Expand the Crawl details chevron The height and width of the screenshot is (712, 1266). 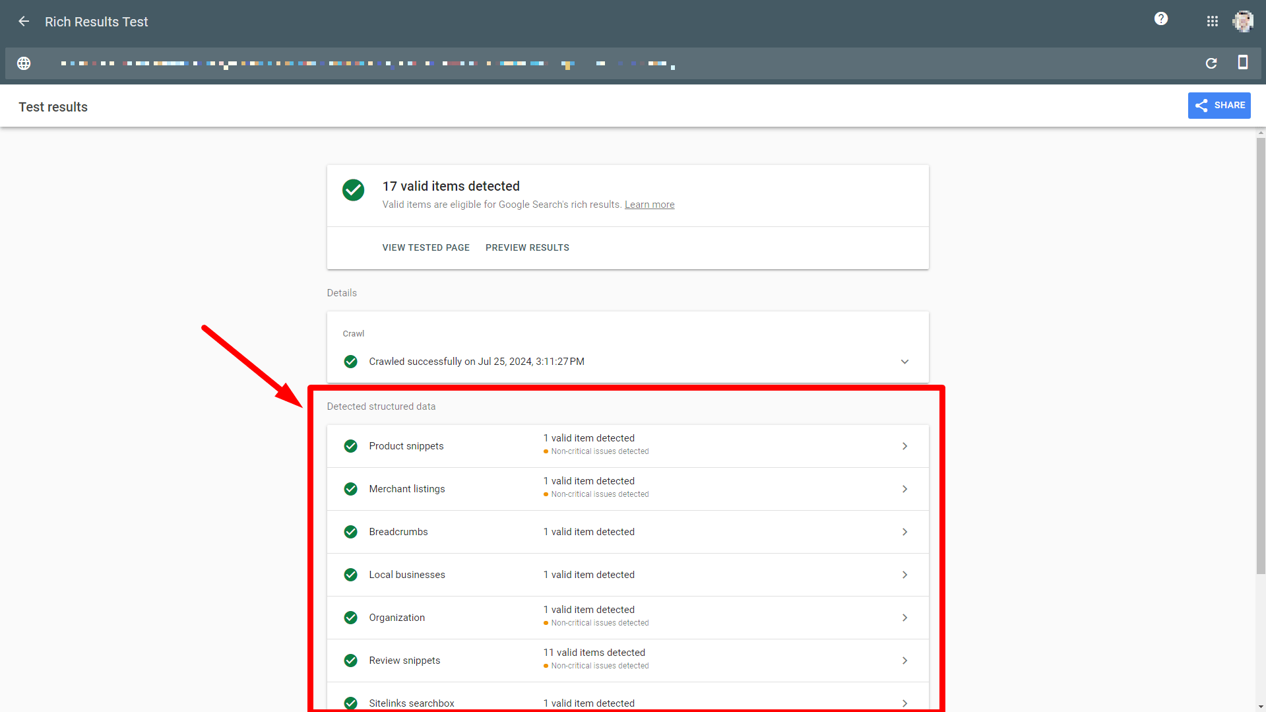[904, 362]
